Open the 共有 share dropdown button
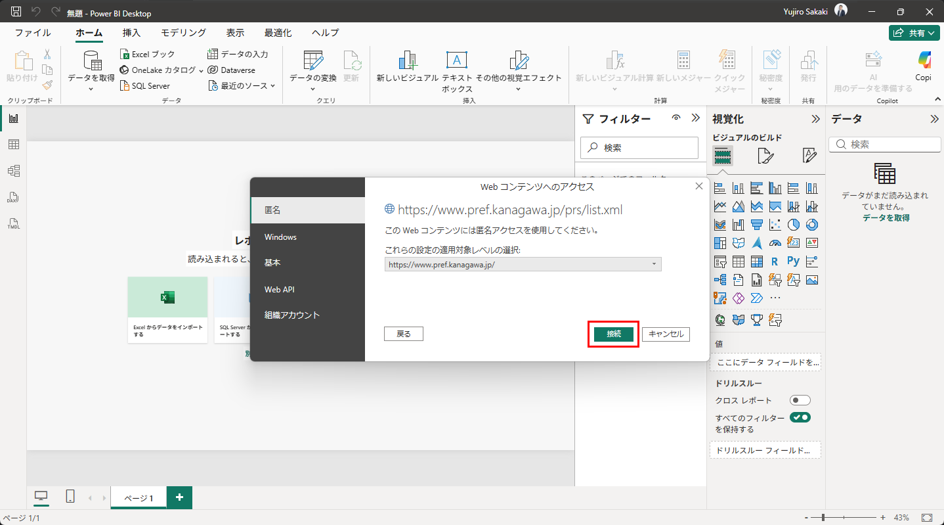 914,32
